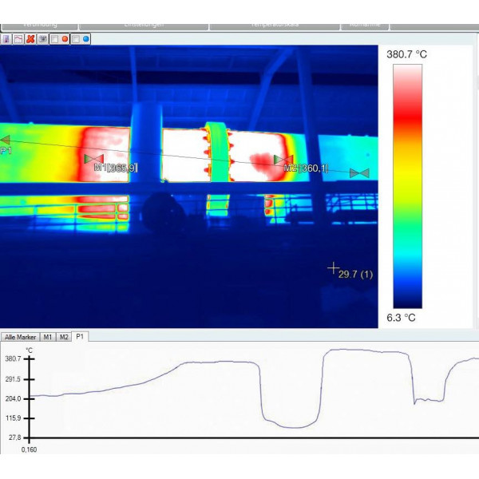Click the red circle hotspot icon

(x=65, y=38)
